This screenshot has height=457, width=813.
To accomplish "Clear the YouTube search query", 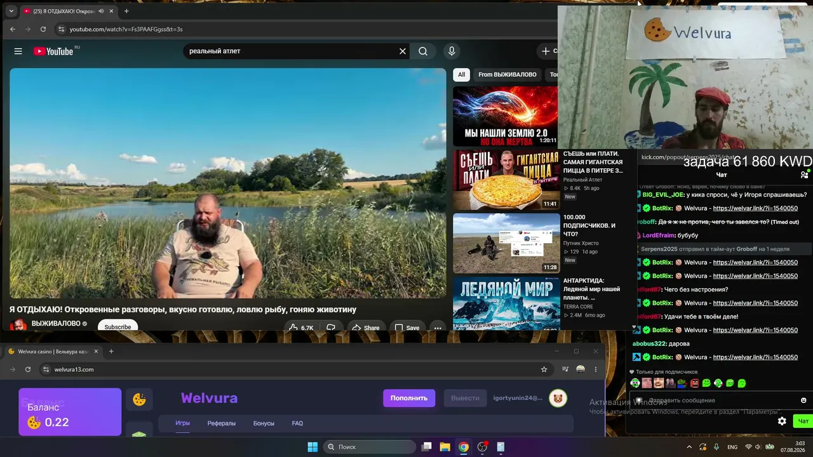I will pos(403,51).
